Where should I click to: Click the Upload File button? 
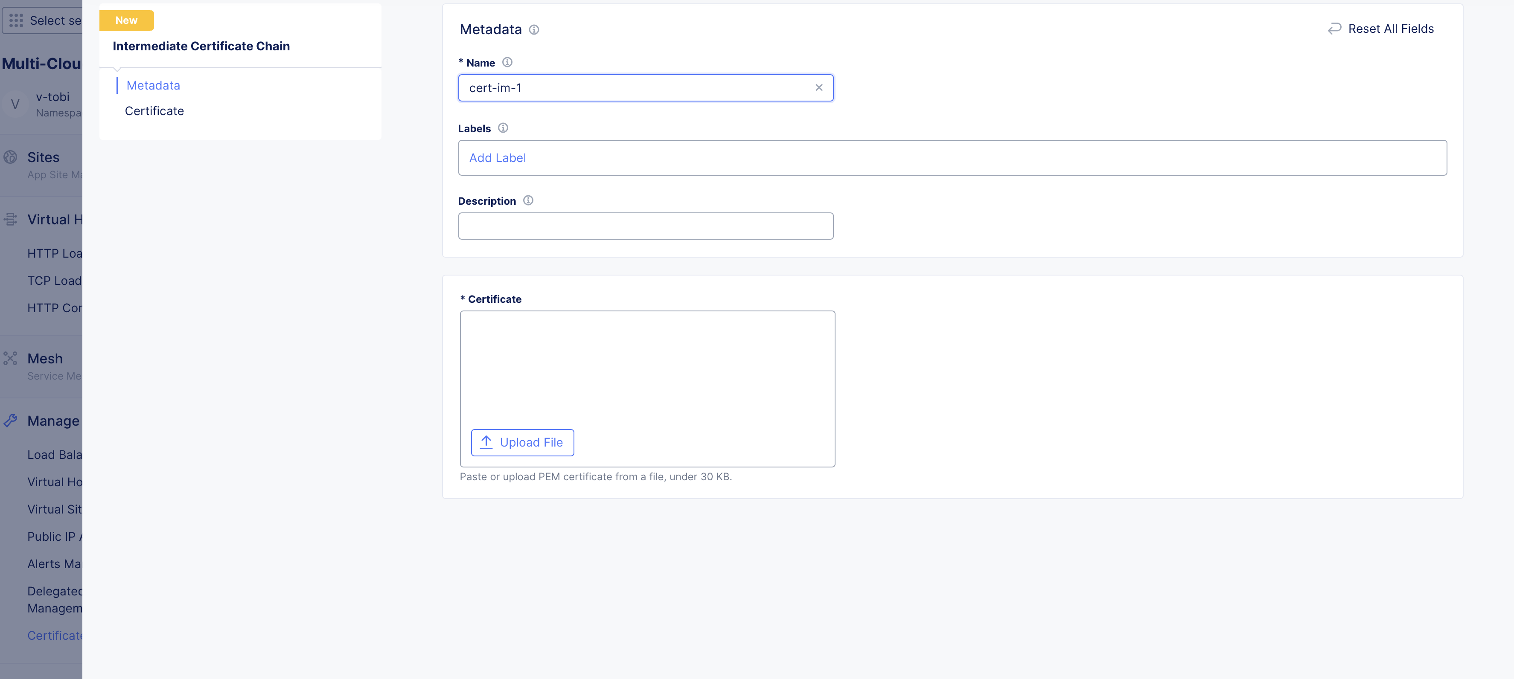pyautogui.click(x=522, y=443)
